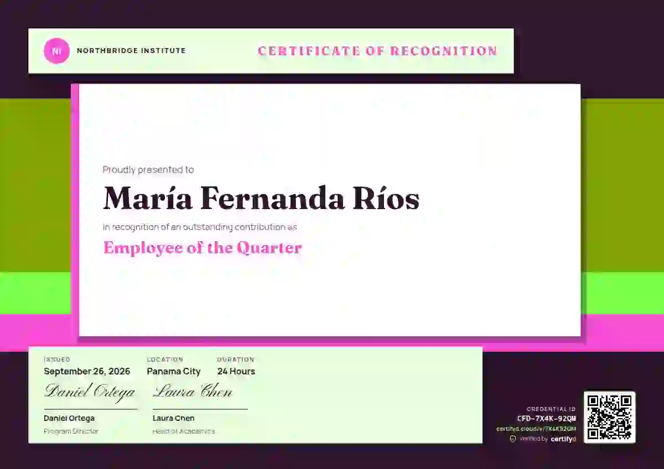
Task: Select the name María Fernanda Ríos
Action: (x=261, y=198)
